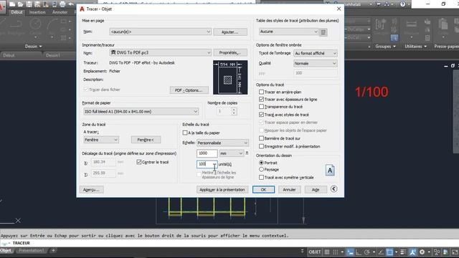Enable Tracé avec symétrie verticale
This screenshot has height=258, width=459.
[x=261, y=177]
